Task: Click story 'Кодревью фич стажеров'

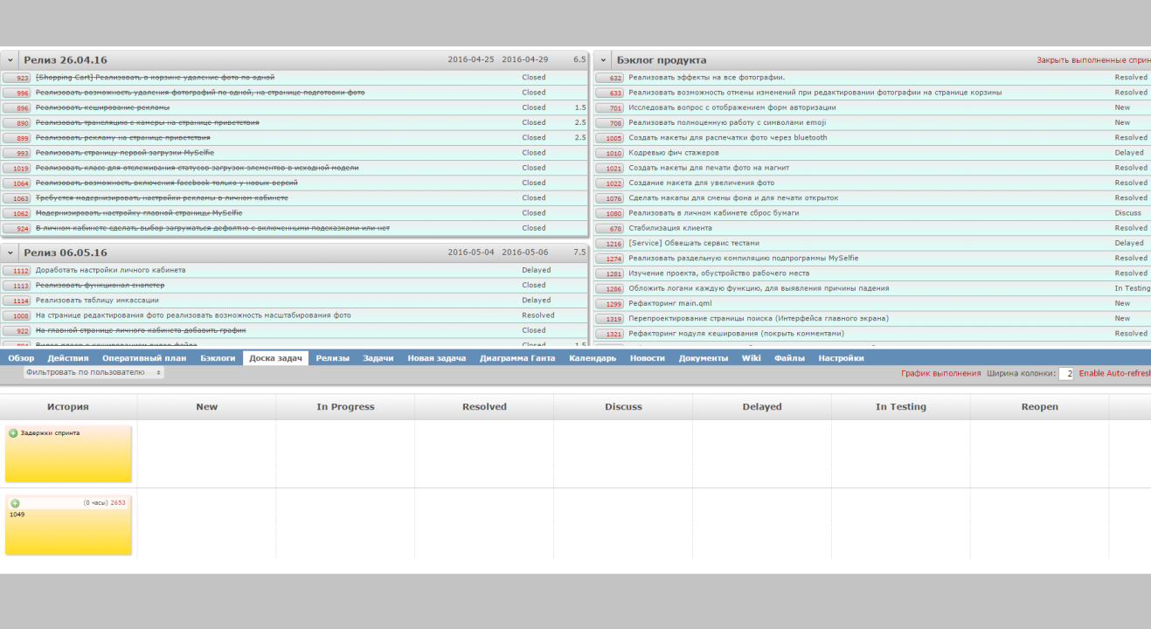Action: pyautogui.click(x=674, y=153)
